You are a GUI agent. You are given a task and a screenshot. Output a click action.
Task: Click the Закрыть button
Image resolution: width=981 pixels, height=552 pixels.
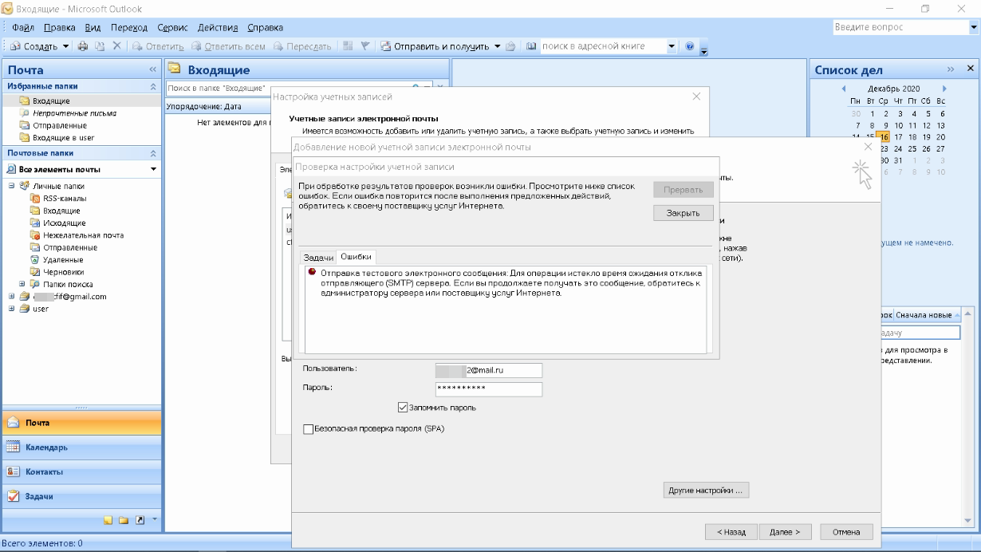click(683, 213)
